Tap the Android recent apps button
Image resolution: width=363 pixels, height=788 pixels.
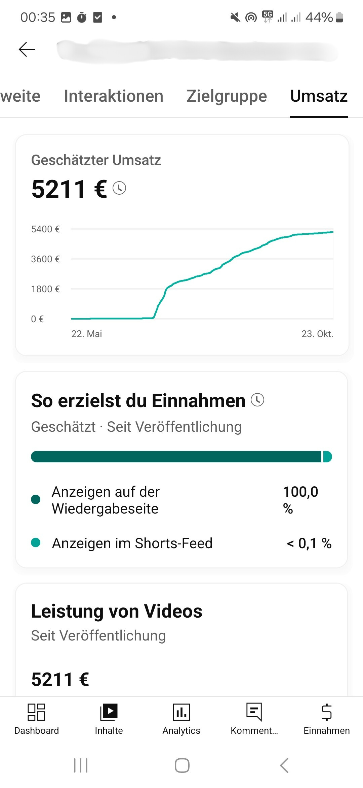81,765
